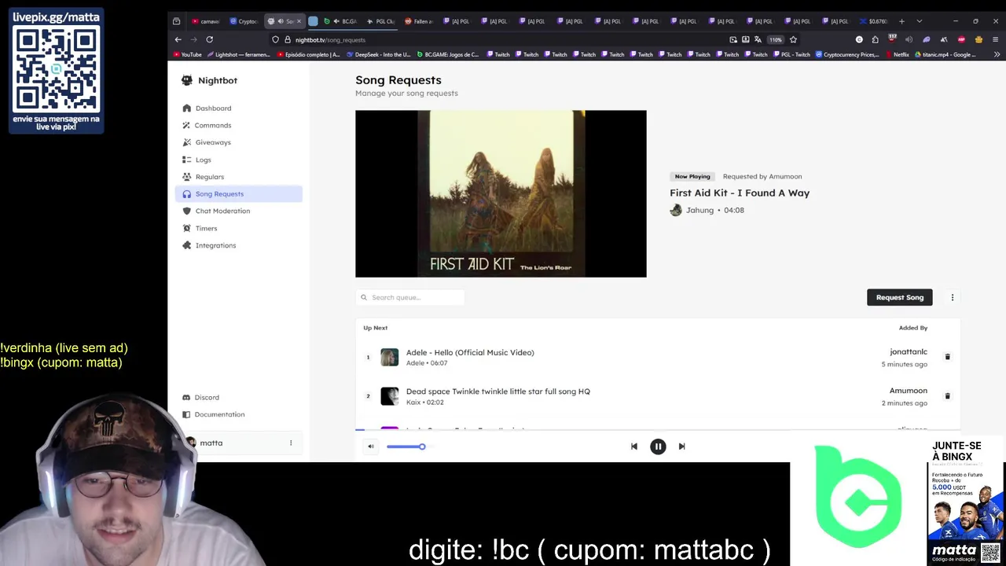Open the titanic.mp4 Google bookmark
The width and height of the screenshot is (1006, 566).
(x=945, y=55)
